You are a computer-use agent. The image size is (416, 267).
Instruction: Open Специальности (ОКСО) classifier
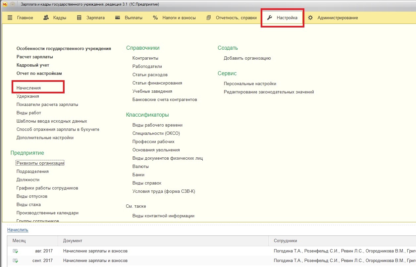tap(156, 133)
